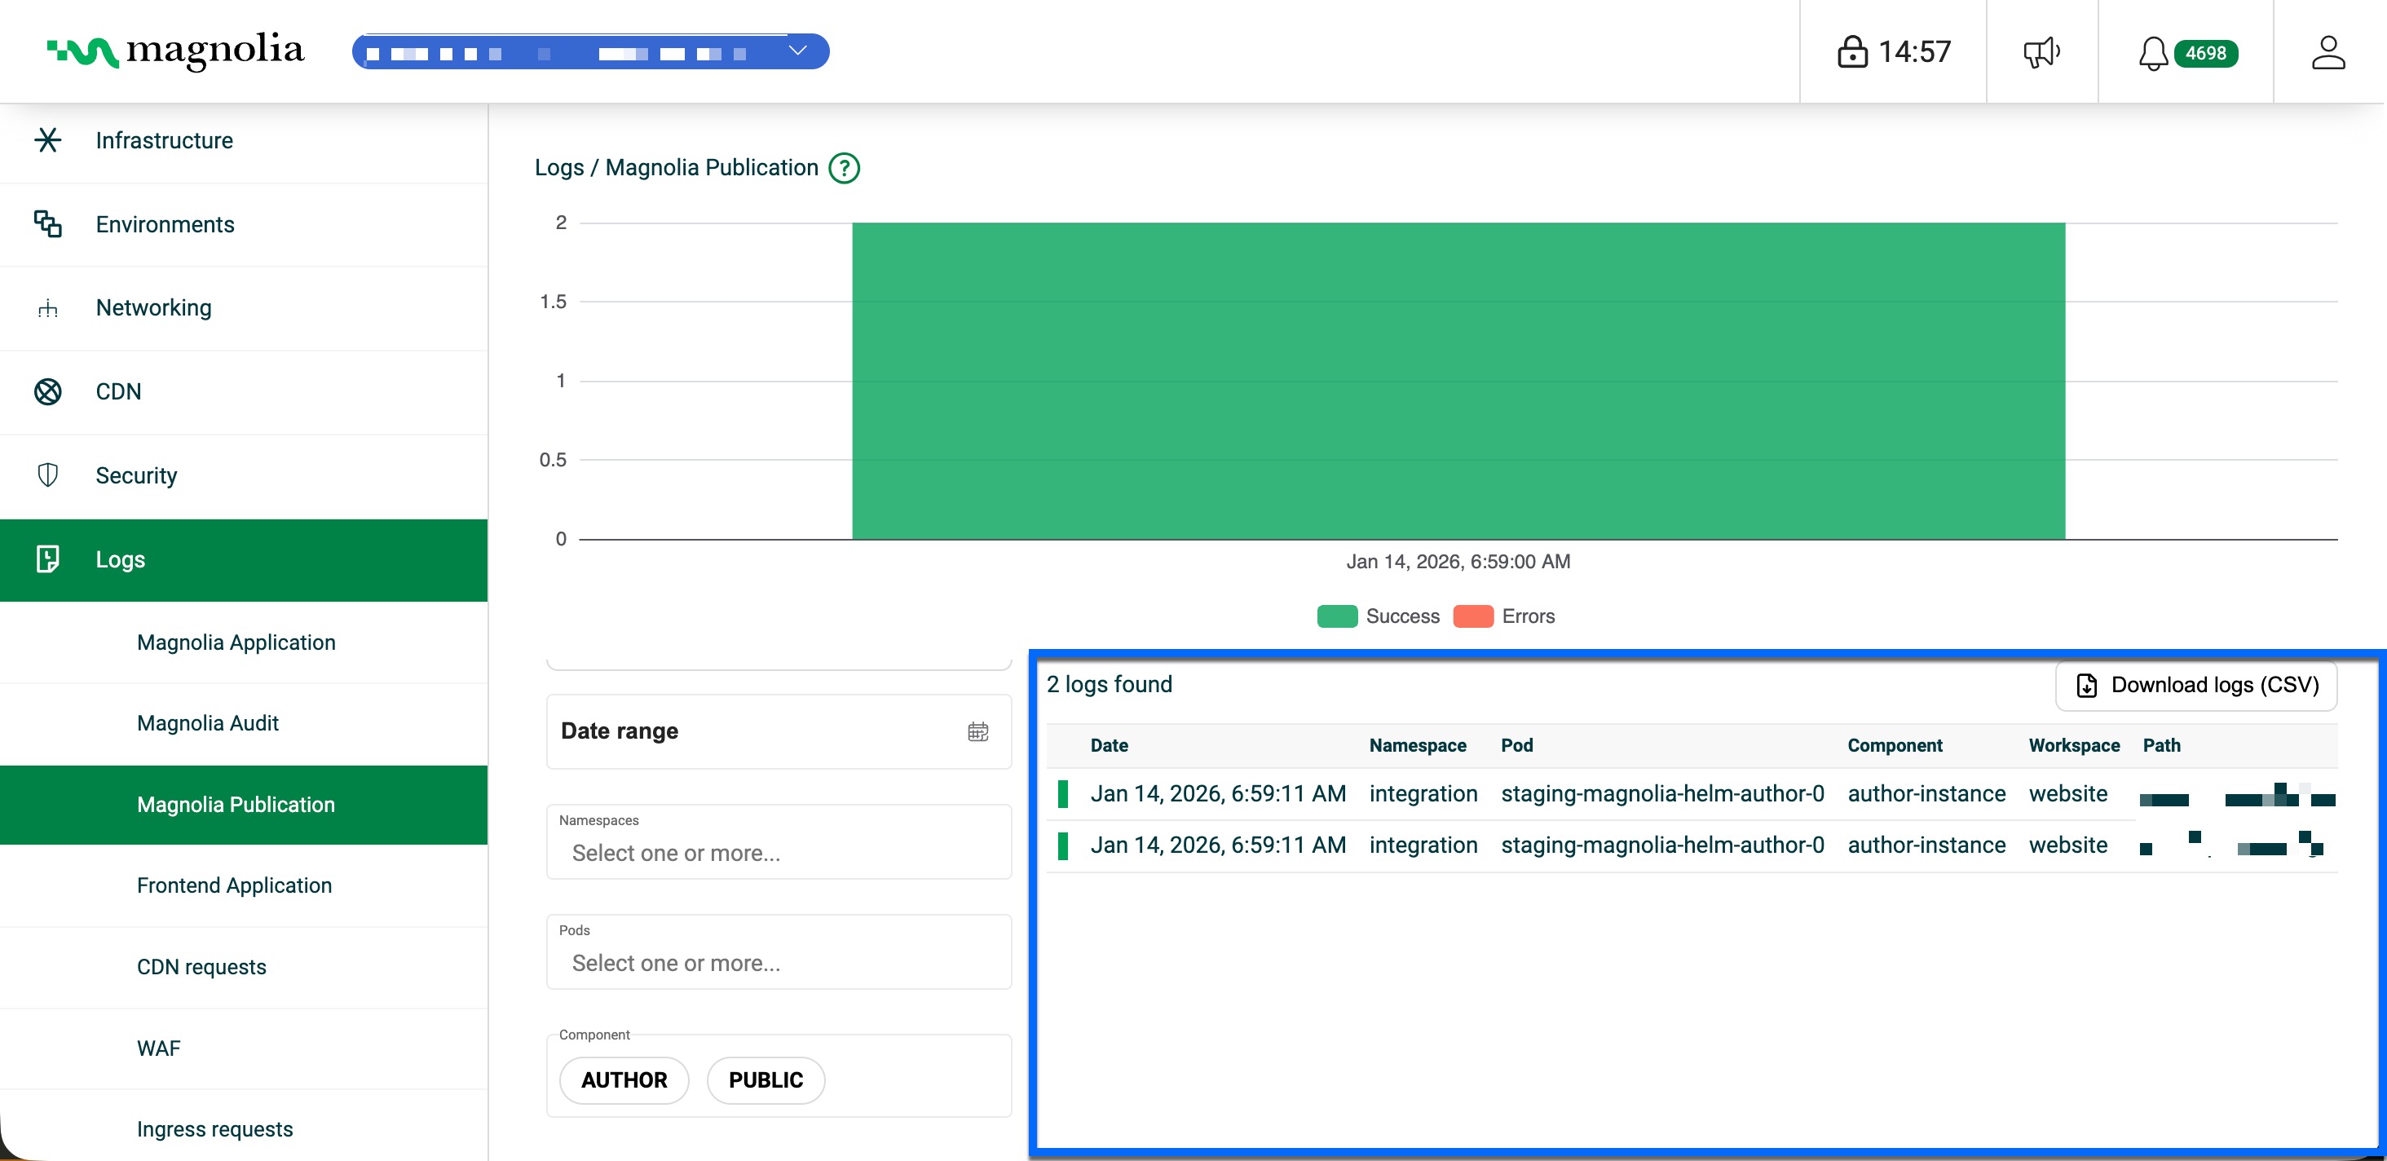
Task: Open the date range calendar picker
Action: tap(978, 731)
